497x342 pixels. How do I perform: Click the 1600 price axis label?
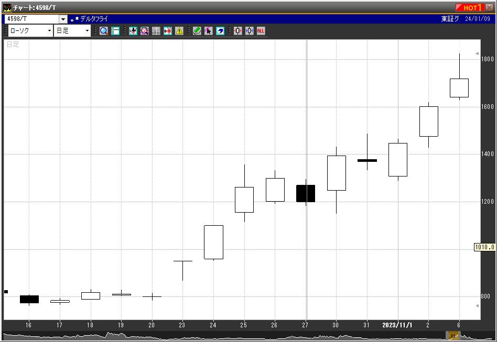pyautogui.click(x=488, y=107)
